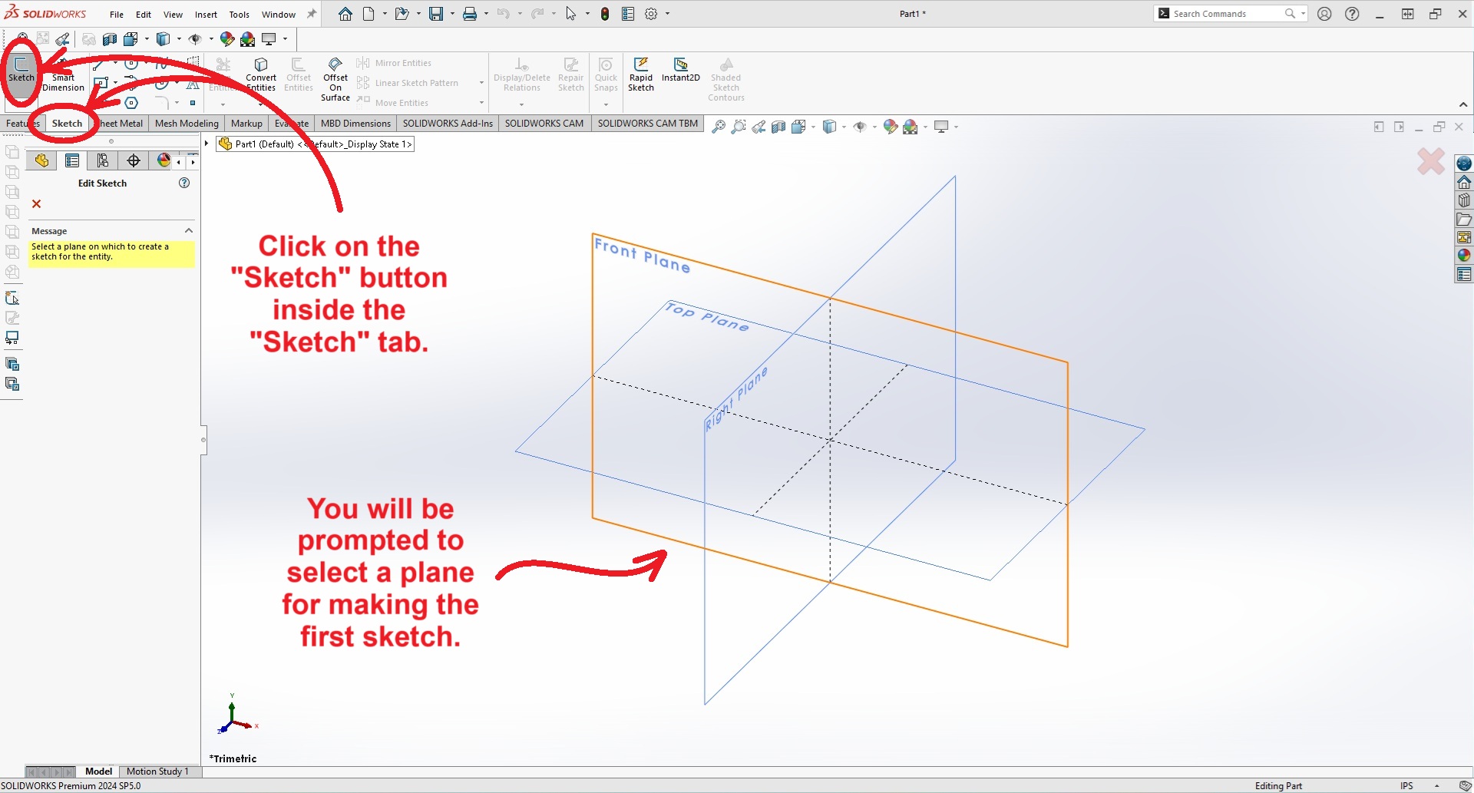Open the Insert menu
Image resolution: width=1474 pixels, height=793 pixels.
206,15
